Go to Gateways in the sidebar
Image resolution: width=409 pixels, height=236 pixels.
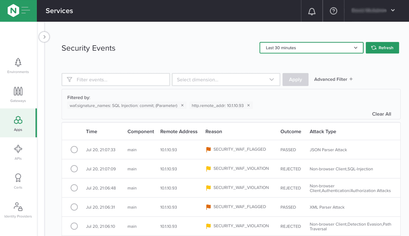pos(18,94)
